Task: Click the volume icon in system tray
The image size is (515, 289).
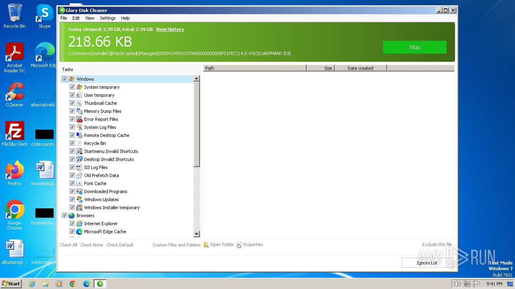Action: (457, 284)
